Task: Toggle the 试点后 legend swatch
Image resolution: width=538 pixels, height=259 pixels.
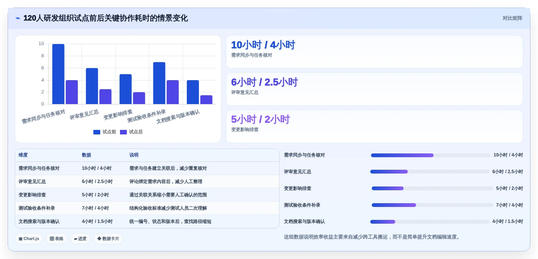Action: pos(123,132)
